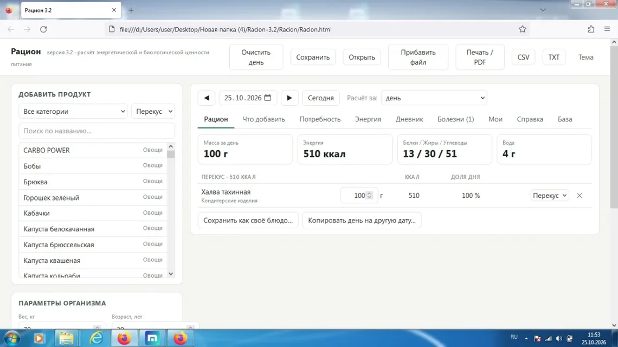Screen dimensions: 618x347
Task: Open meal type Перекус dropdown in add panel
Action: pos(153,112)
